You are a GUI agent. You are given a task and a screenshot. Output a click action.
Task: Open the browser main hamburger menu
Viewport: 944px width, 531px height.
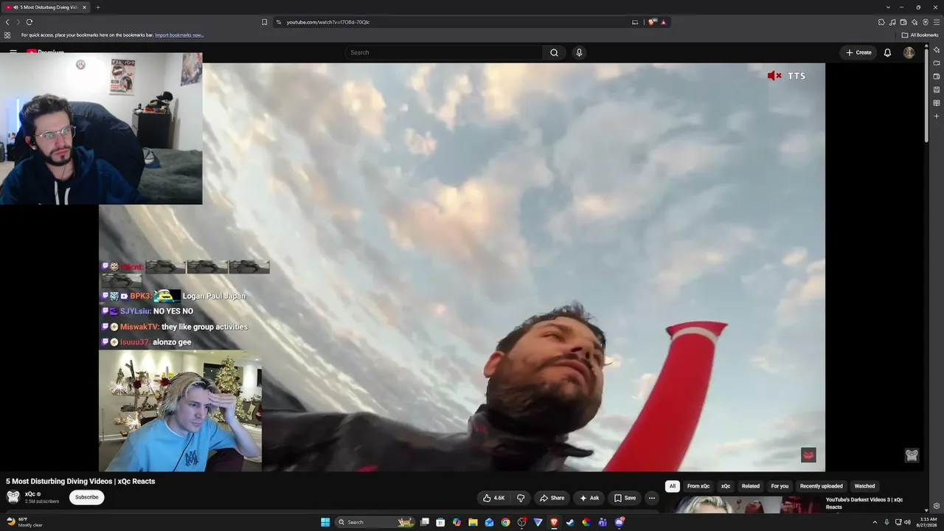pyautogui.click(x=937, y=22)
